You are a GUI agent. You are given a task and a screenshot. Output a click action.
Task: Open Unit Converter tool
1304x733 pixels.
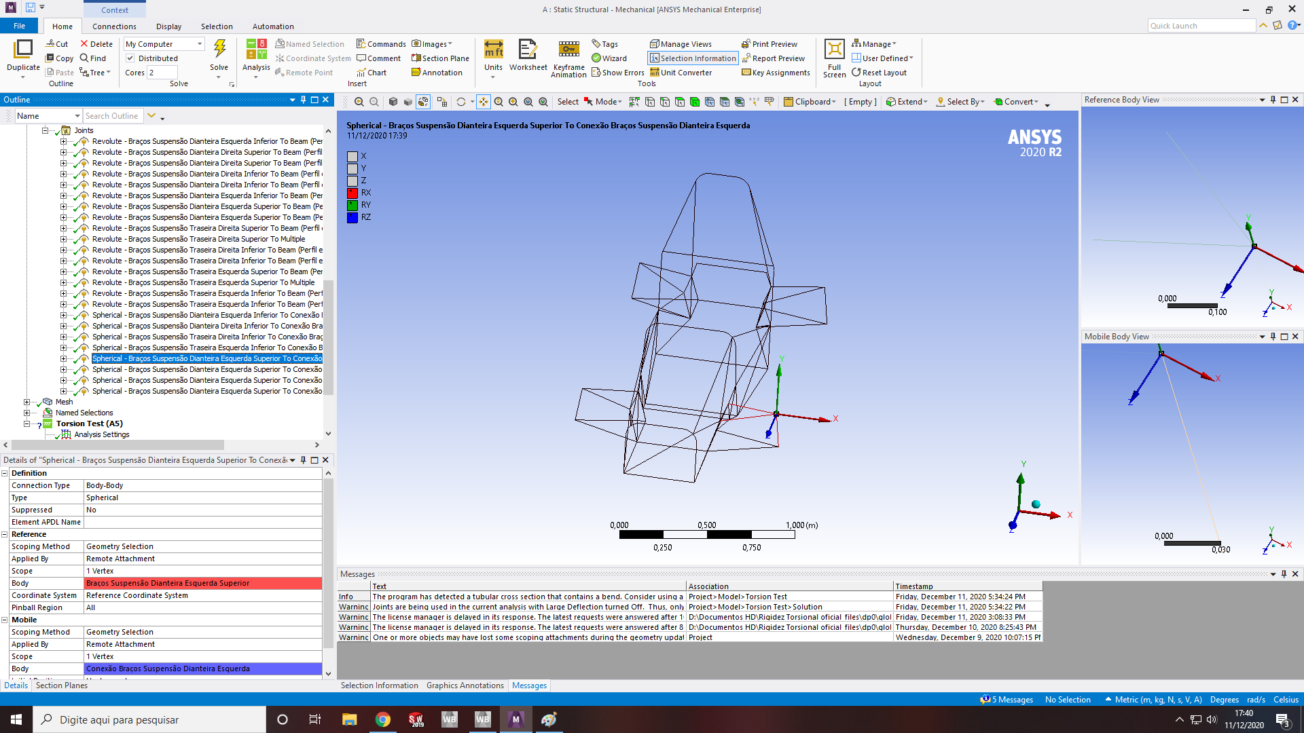[x=681, y=73]
